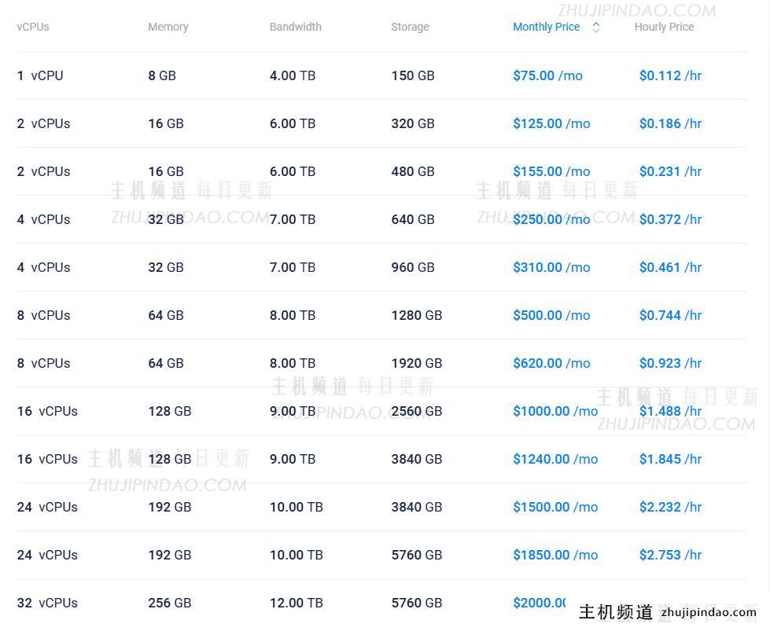Click the Monthly Price sort arrows icon
Viewport: 770px width, 631px height.
click(x=596, y=27)
